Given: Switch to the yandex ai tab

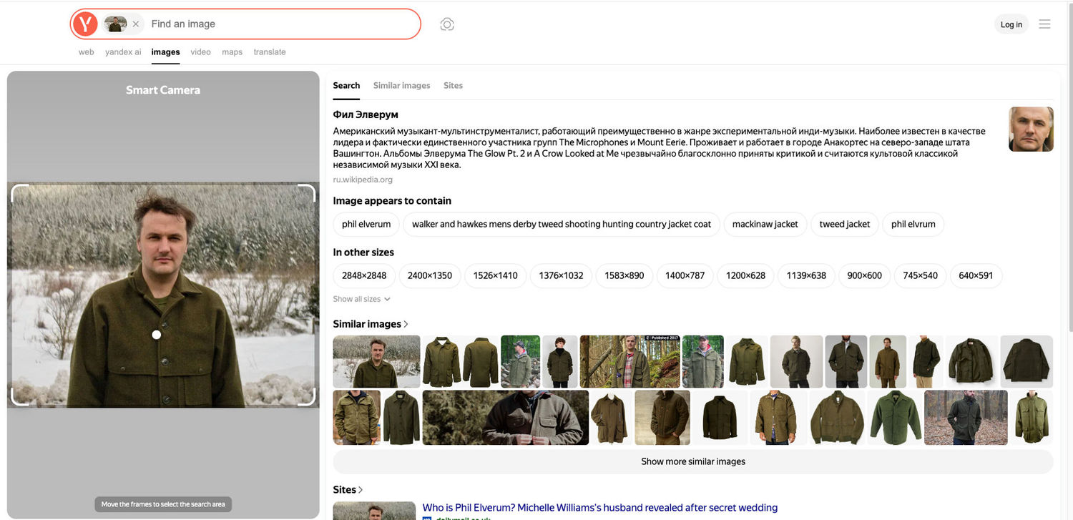Looking at the screenshot, I should [123, 52].
